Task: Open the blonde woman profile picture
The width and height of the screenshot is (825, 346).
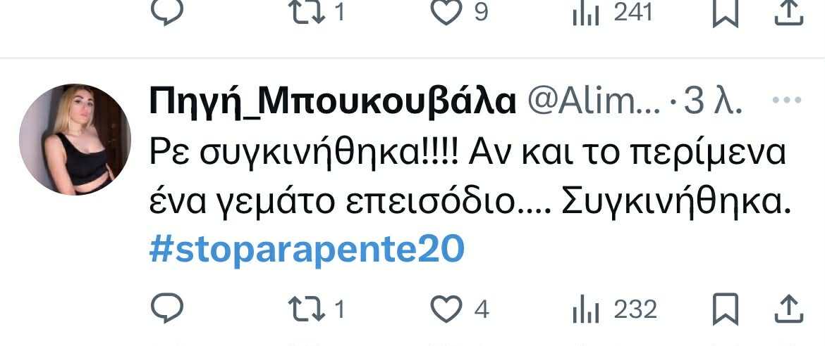Action: [x=75, y=139]
